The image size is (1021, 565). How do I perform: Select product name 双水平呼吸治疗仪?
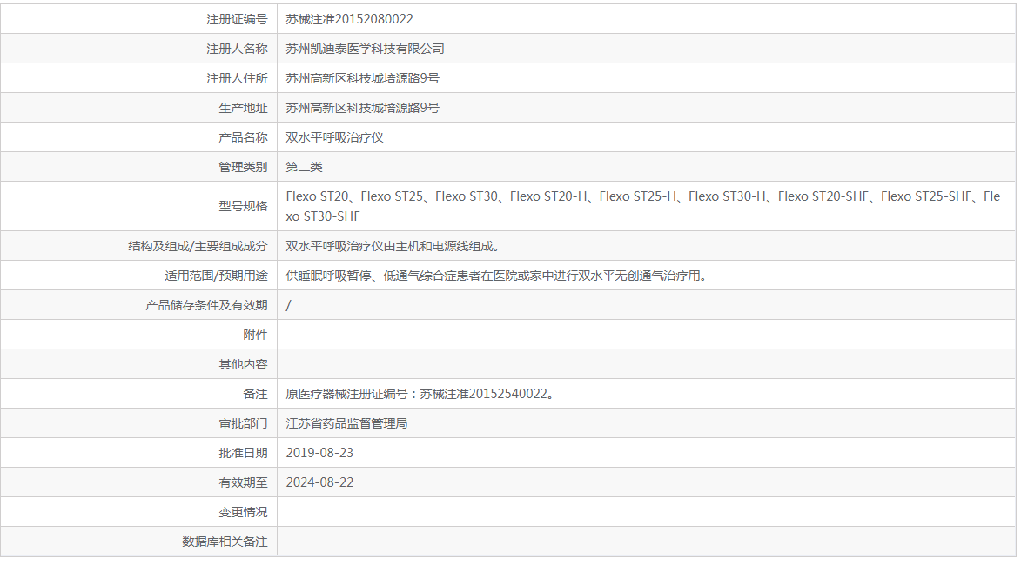[335, 138]
